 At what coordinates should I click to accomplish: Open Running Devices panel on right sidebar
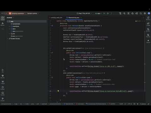click(148, 35)
